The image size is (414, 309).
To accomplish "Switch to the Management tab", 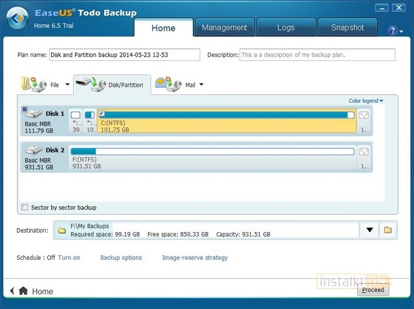I will [x=224, y=27].
